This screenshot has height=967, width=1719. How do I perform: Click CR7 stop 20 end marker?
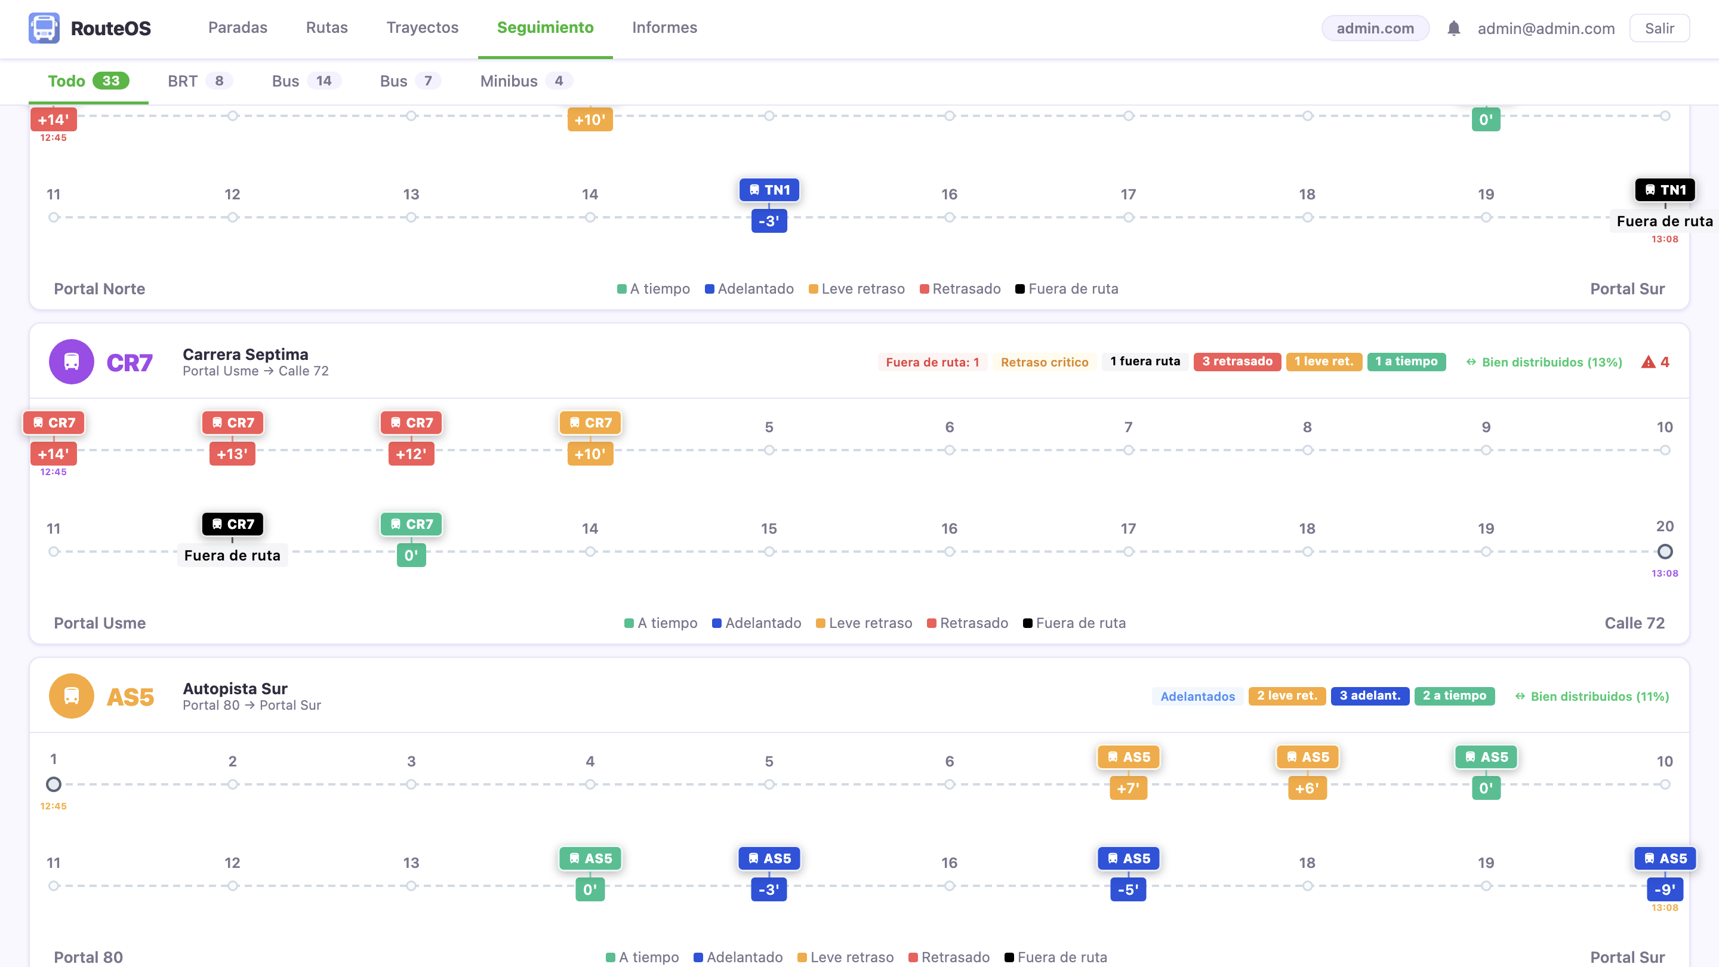click(1665, 551)
